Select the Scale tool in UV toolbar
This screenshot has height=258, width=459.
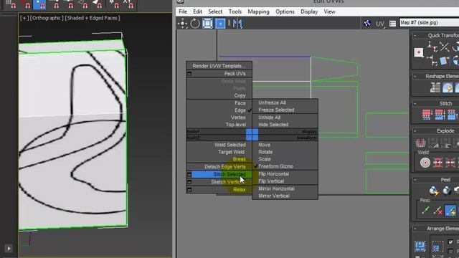point(207,24)
